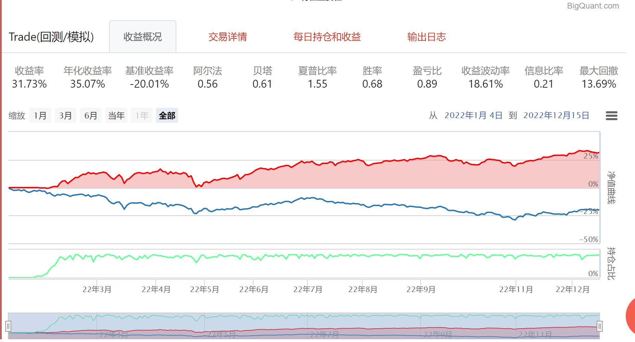The width and height of the screenshot is (635, 342).
Task: Click the 收益波动率 value 18.61%
Action: click(x=486, y=84)
